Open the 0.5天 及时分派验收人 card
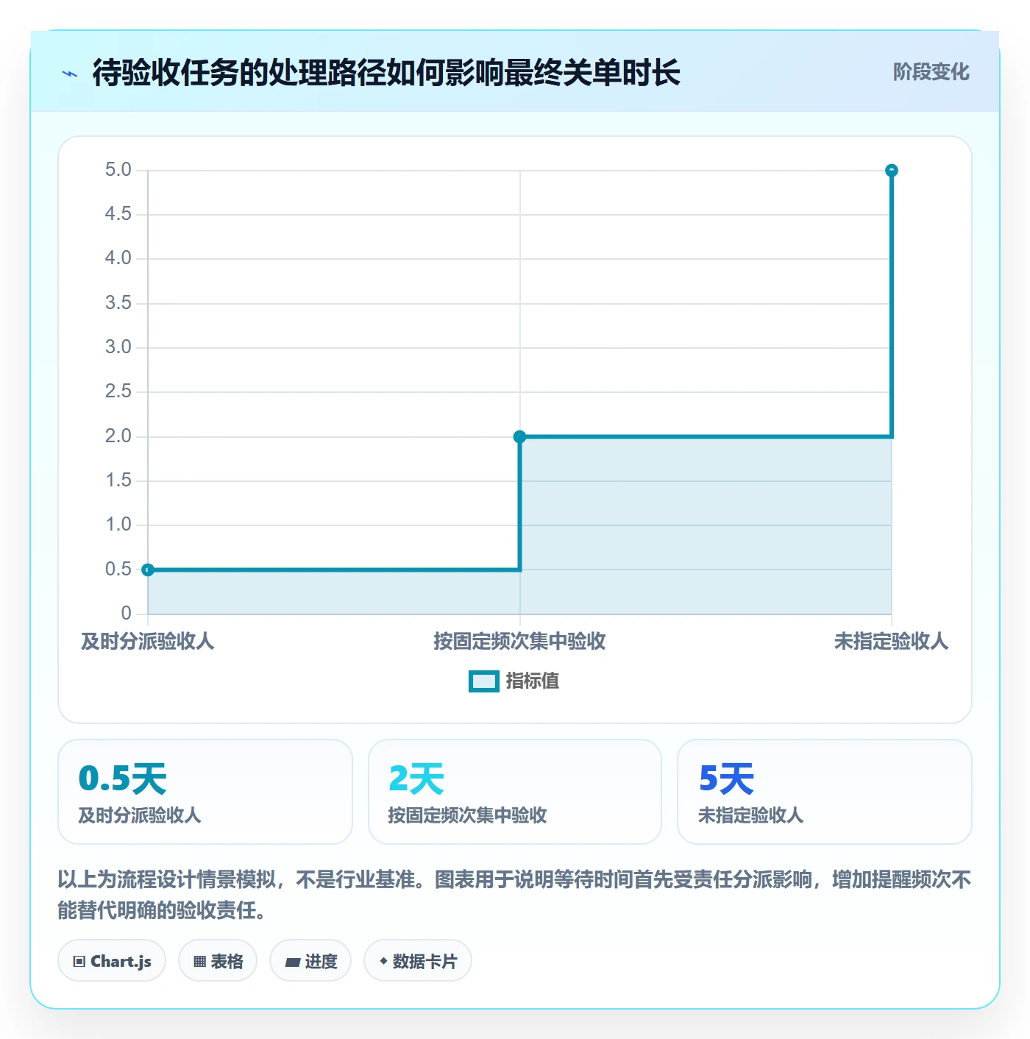Image resolution: width=1030 pixels, height=1039 pixels. pos(205,792)
